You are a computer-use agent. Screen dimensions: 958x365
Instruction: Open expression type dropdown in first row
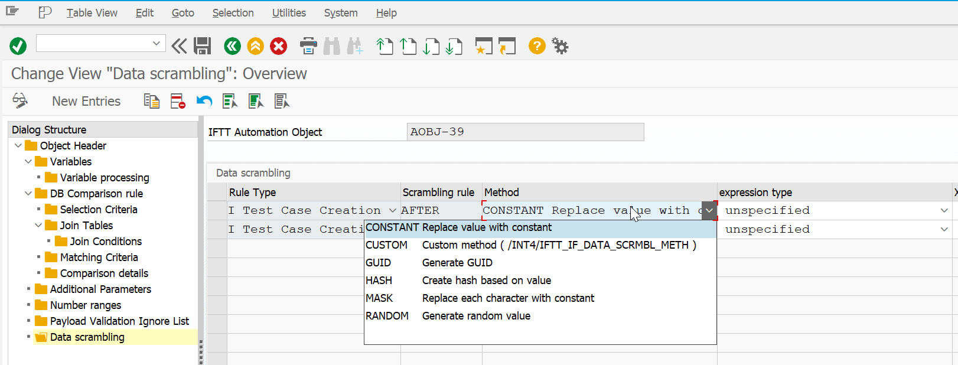coord(944,211)
